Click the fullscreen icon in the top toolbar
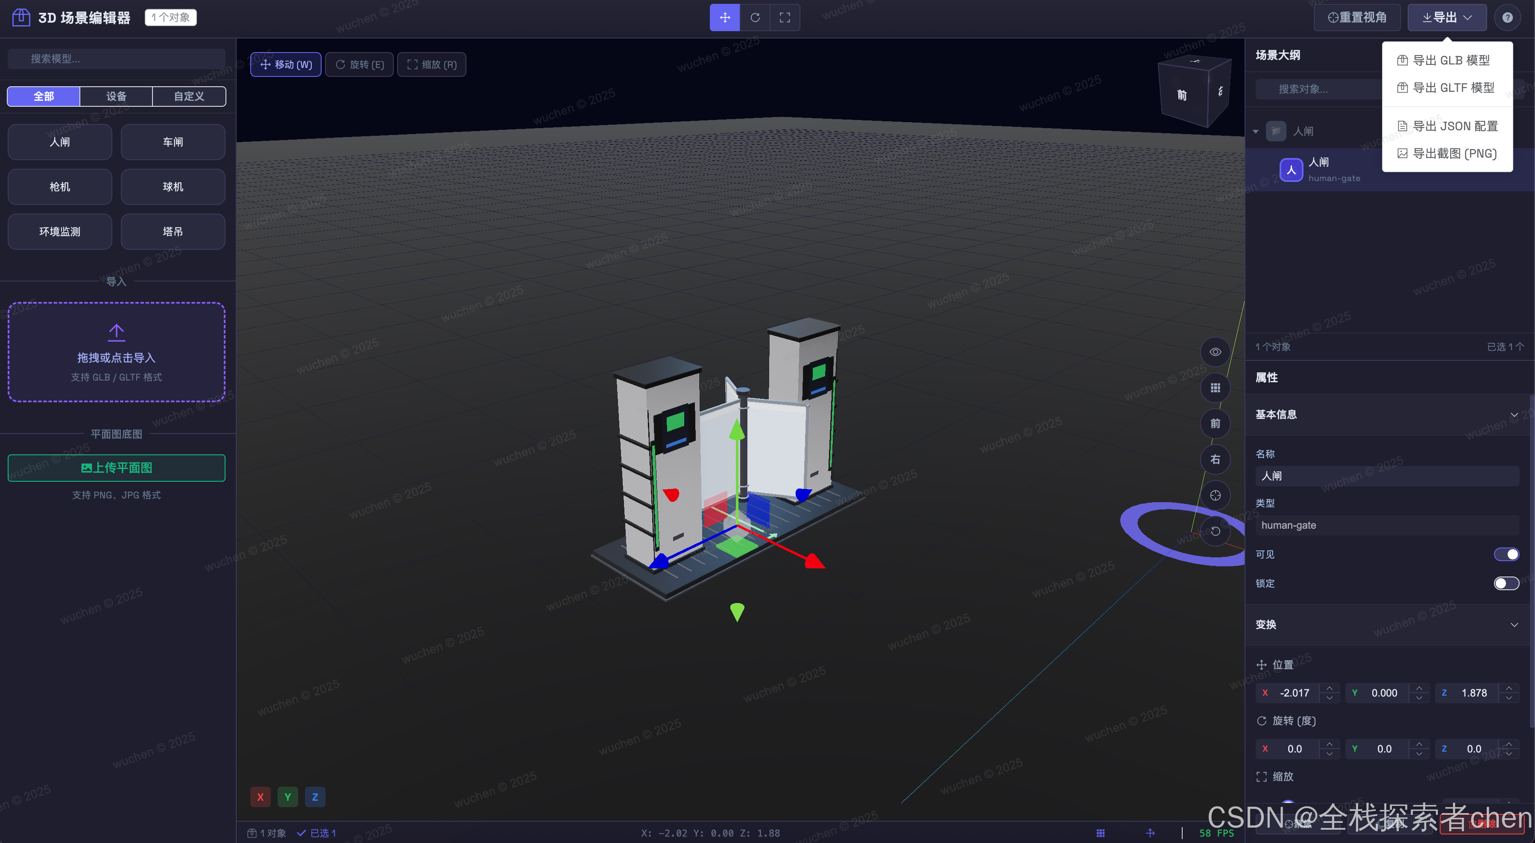 pos(785,17)
